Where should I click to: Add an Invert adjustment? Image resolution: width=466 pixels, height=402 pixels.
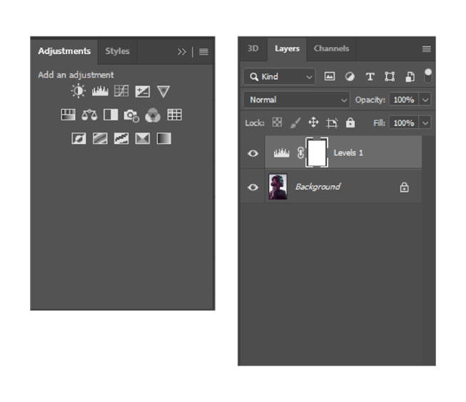coord(78,139)
